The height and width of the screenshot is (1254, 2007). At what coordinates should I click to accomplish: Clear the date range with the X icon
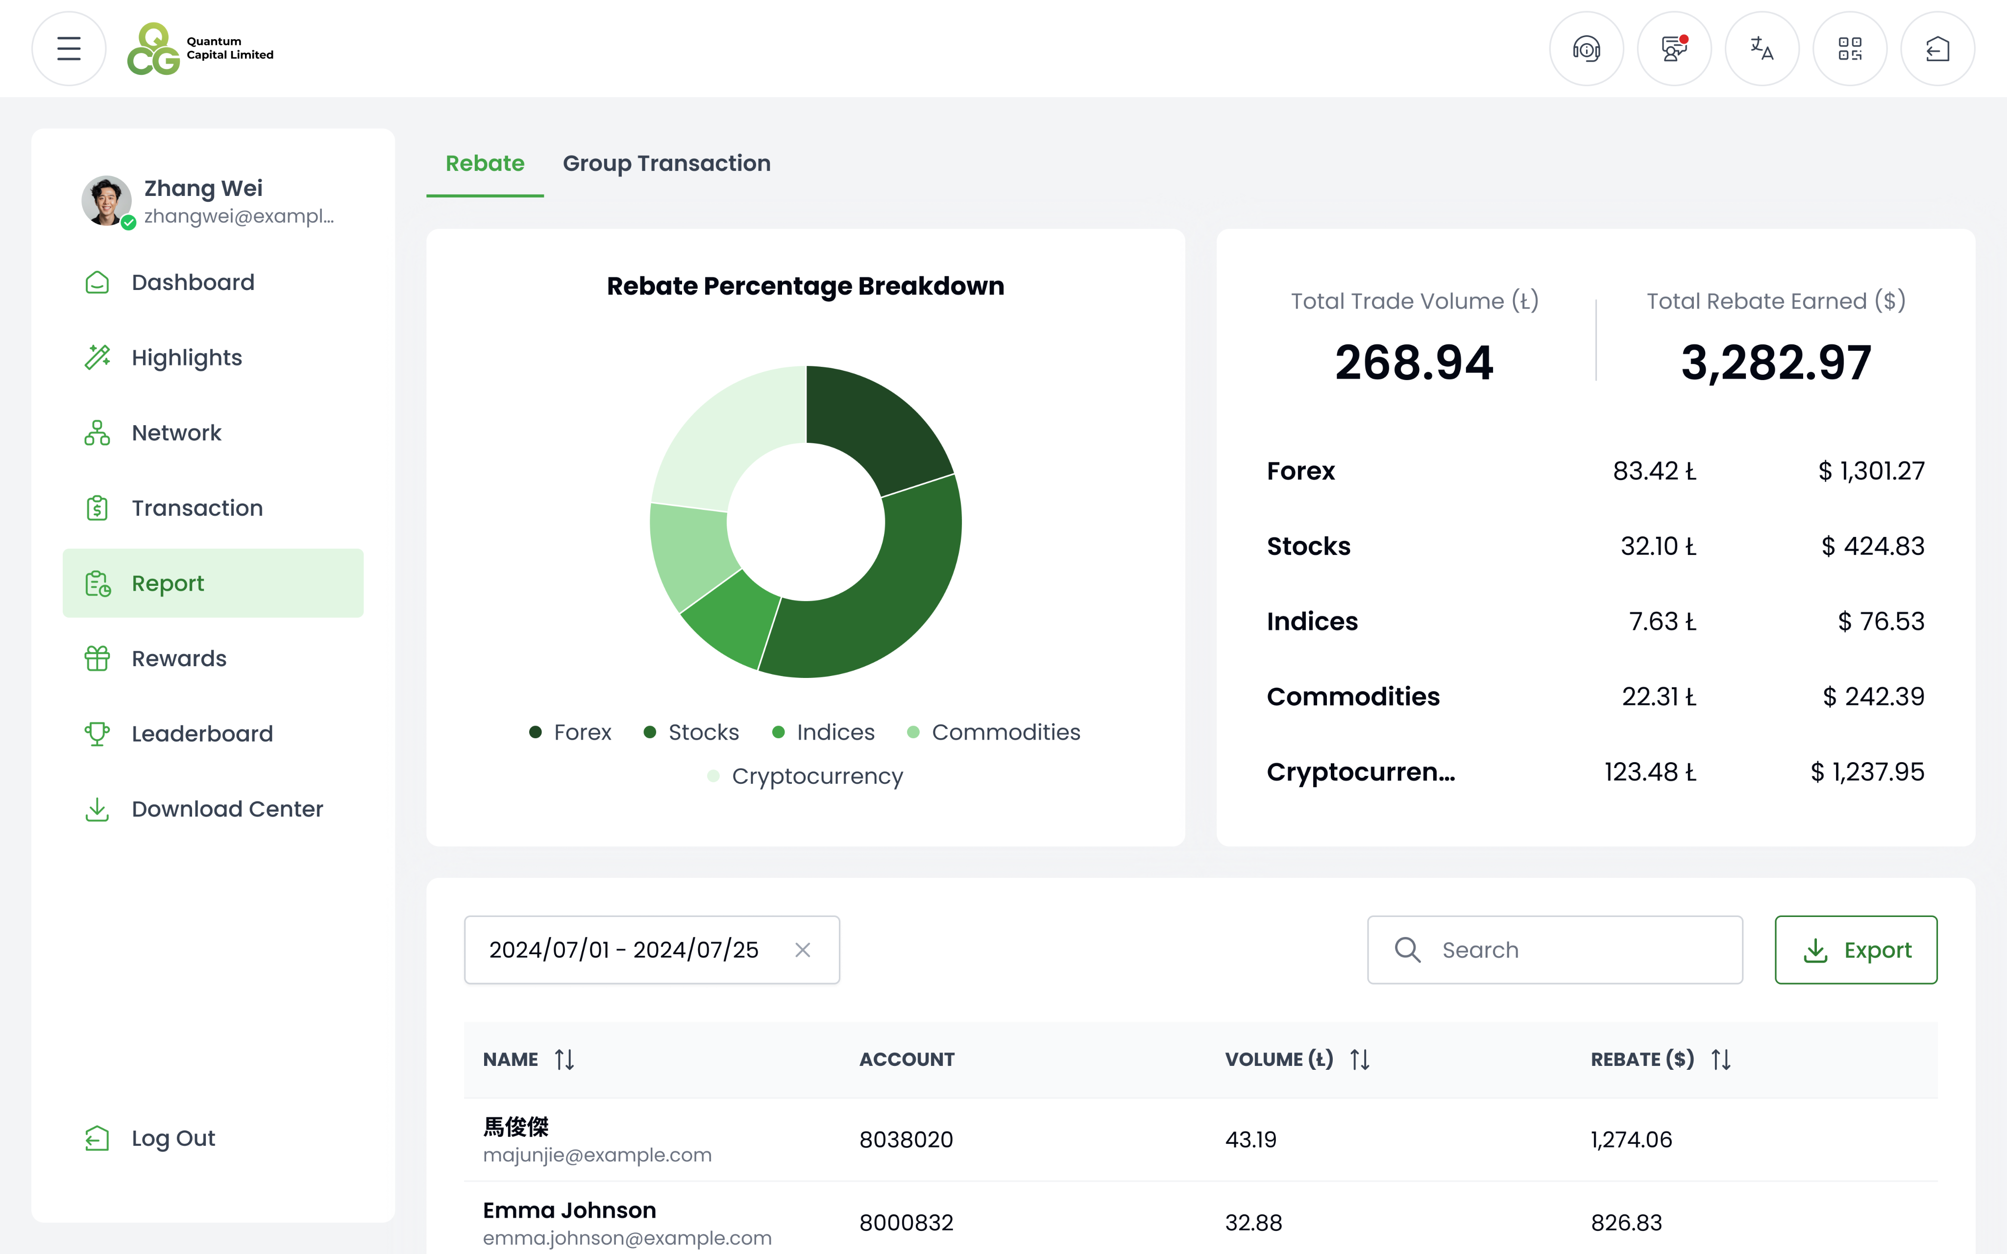[802, 950]
